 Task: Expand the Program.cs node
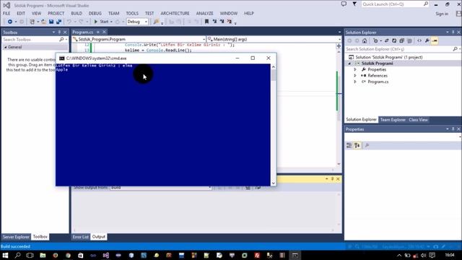[355, 82]
